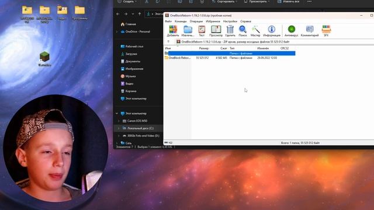The image size is (374, 210).
Task: Open the Операции menu
Action: [x=196, y=22]
